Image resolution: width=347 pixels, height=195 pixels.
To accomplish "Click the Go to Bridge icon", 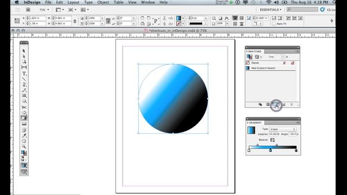I will 28,10.
